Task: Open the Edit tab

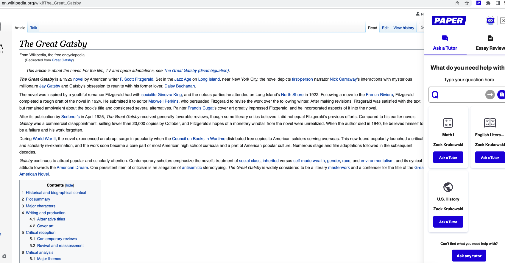Action: [x=385, y=28]
